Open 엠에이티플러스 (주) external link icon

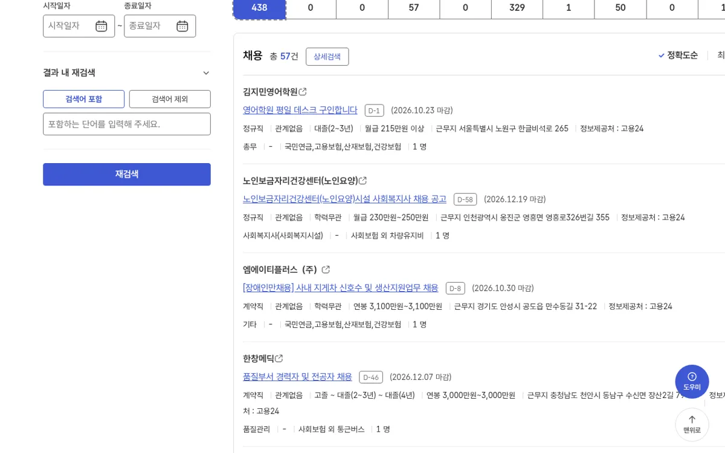pyautogui.click(x=326, y=269)
